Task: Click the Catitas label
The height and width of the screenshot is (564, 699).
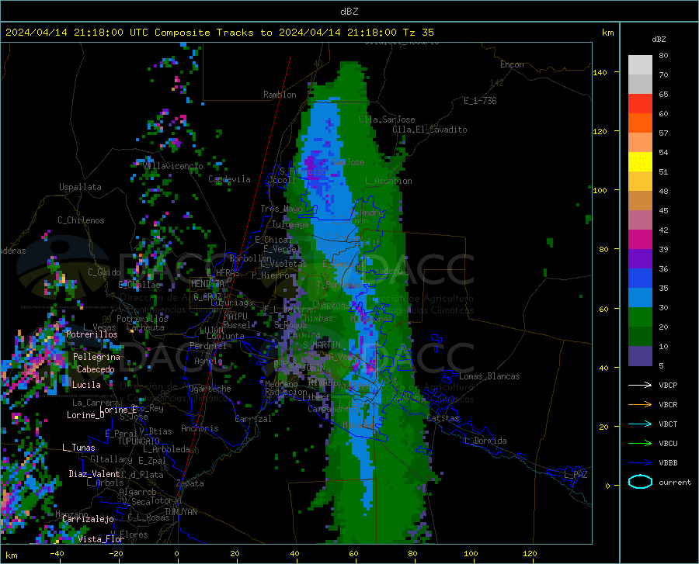Action: pyautogui.click(x=443, y=418)
